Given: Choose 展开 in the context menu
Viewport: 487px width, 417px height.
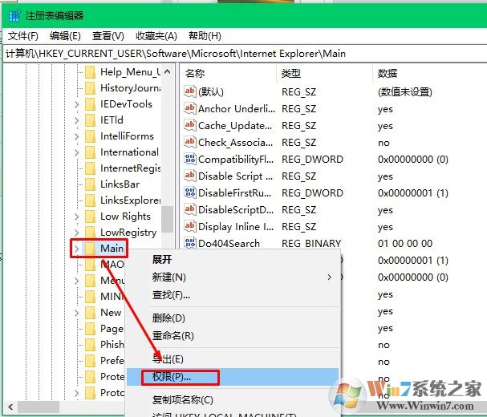Looking at the screenshot, I should (162, 259).
